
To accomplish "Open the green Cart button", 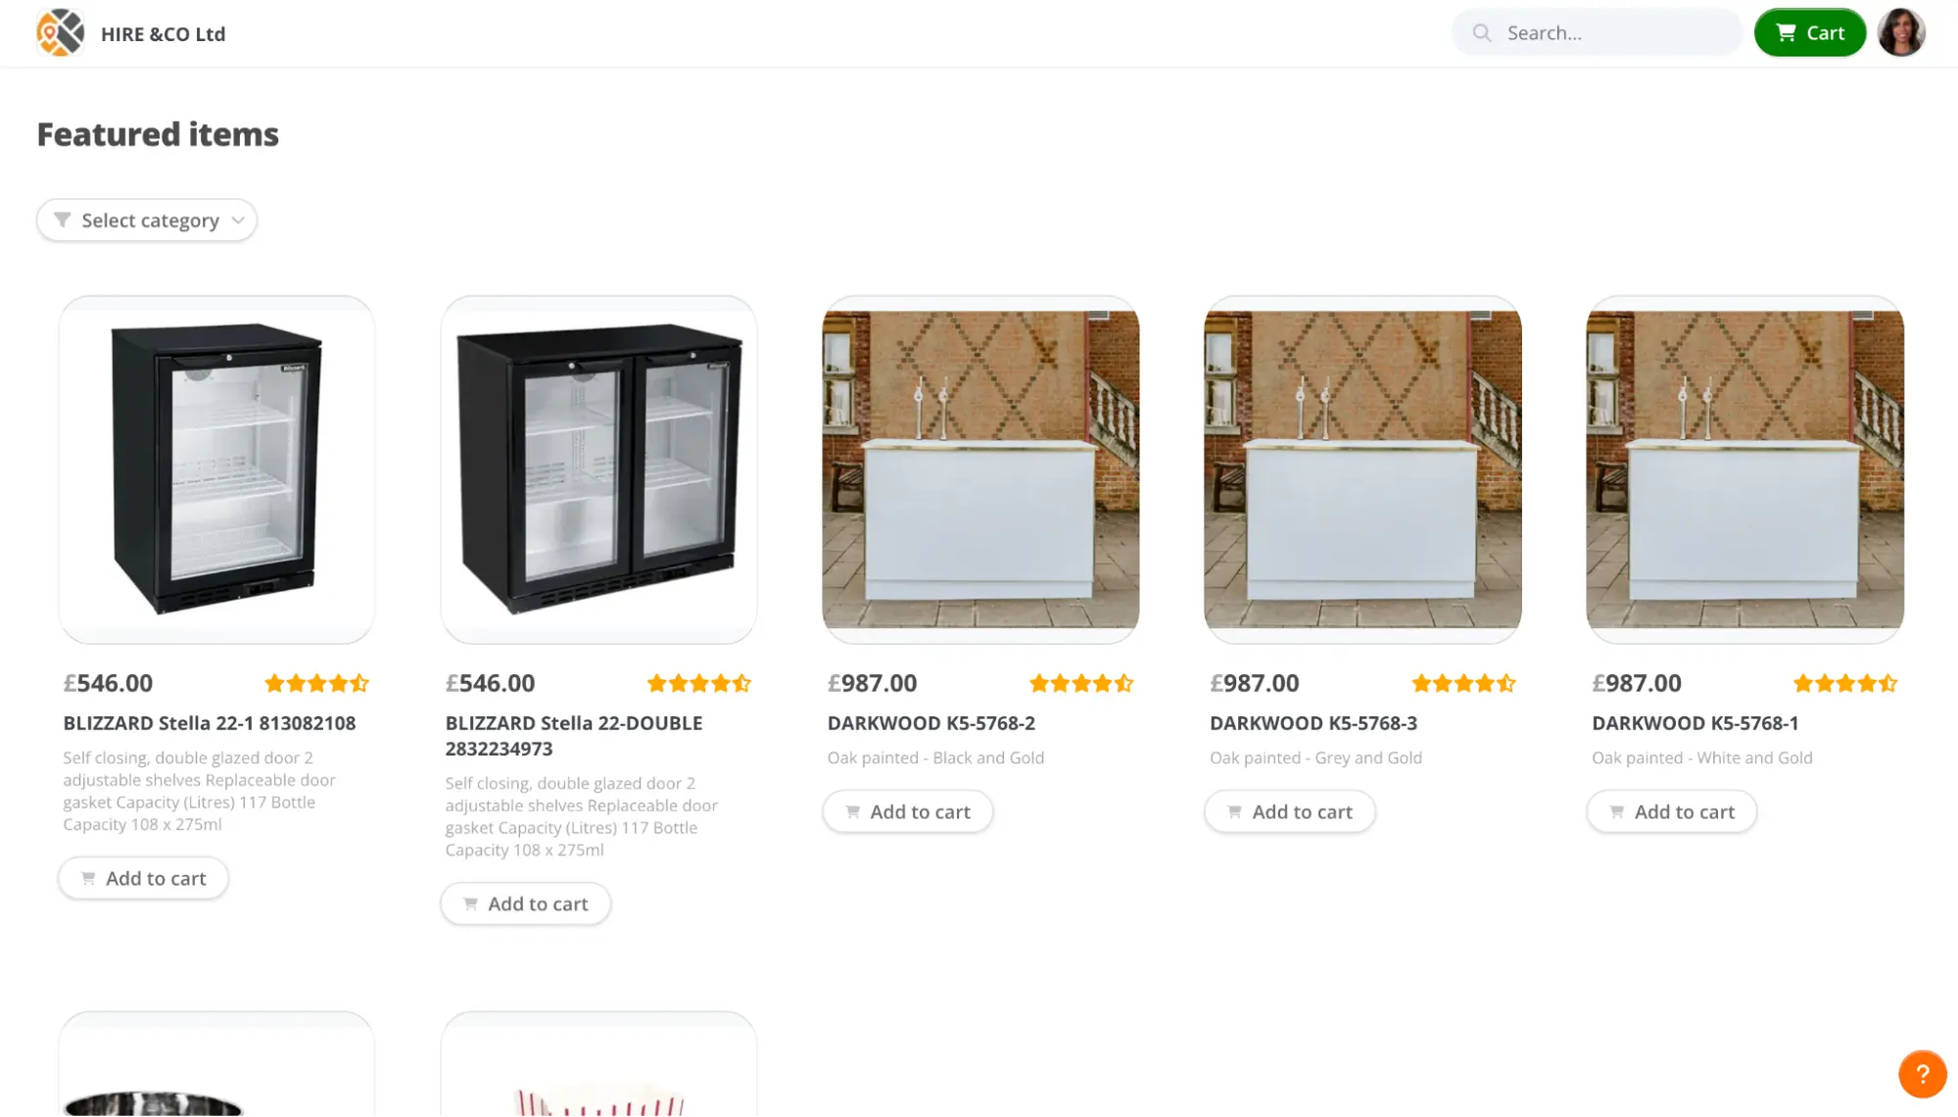I will [x=1809, y=32].
